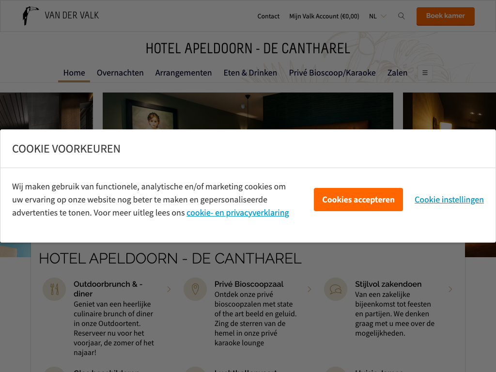This screenshot has height=372, width=496.
Task: Select the Home tab
Action: pyautogui.click(x=74, y=73)
